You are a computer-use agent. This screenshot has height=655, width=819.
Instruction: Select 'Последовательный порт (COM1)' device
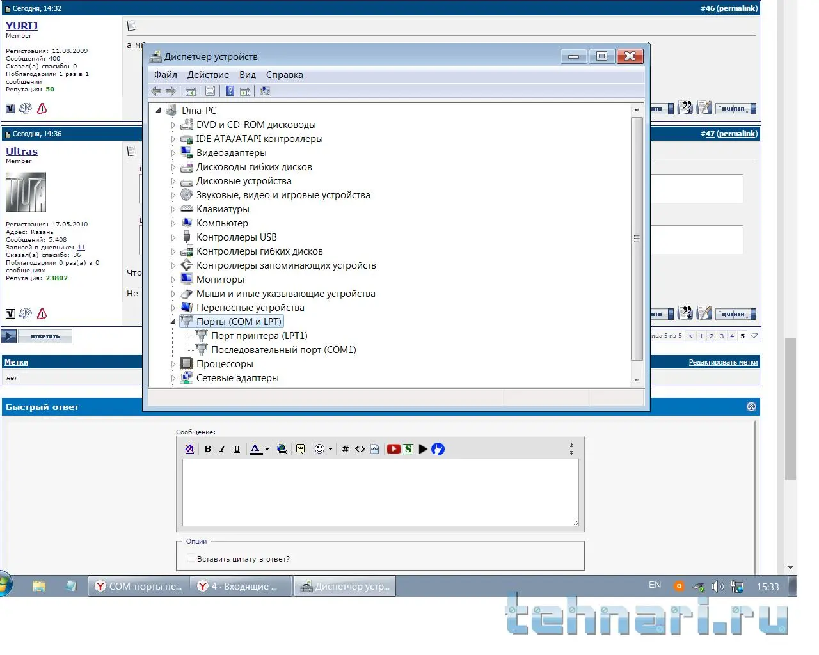click(x=283, y=350)
